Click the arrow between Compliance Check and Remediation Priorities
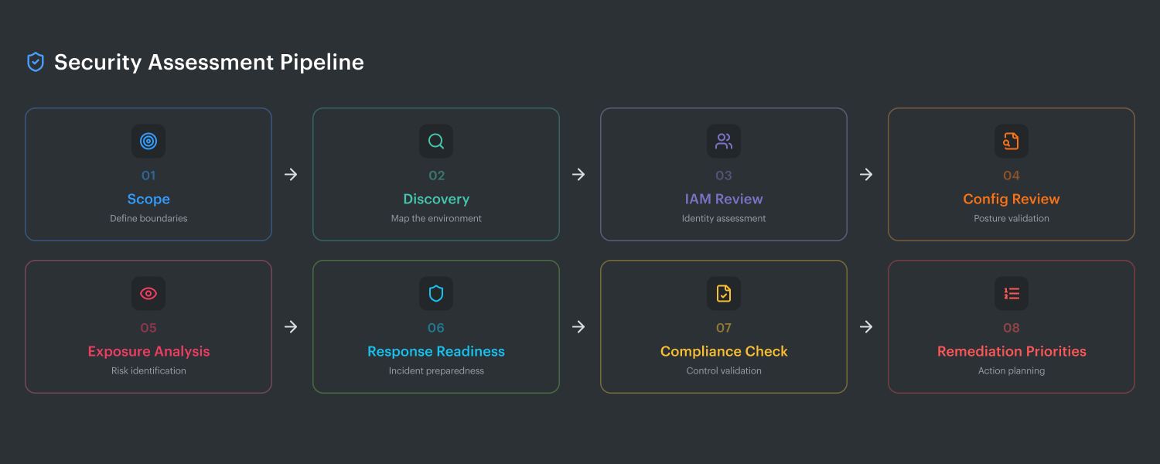The height and width of the screenshot is (464, 1160). click(x=865, y=326)
